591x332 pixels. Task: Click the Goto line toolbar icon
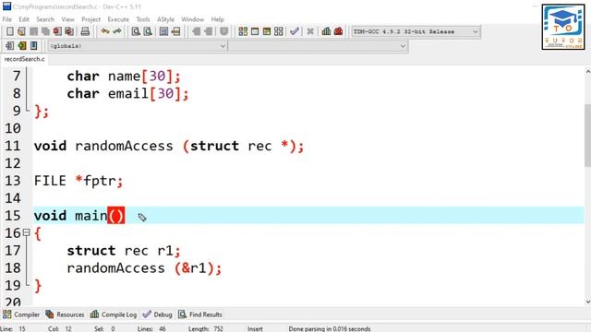[175, 31]
